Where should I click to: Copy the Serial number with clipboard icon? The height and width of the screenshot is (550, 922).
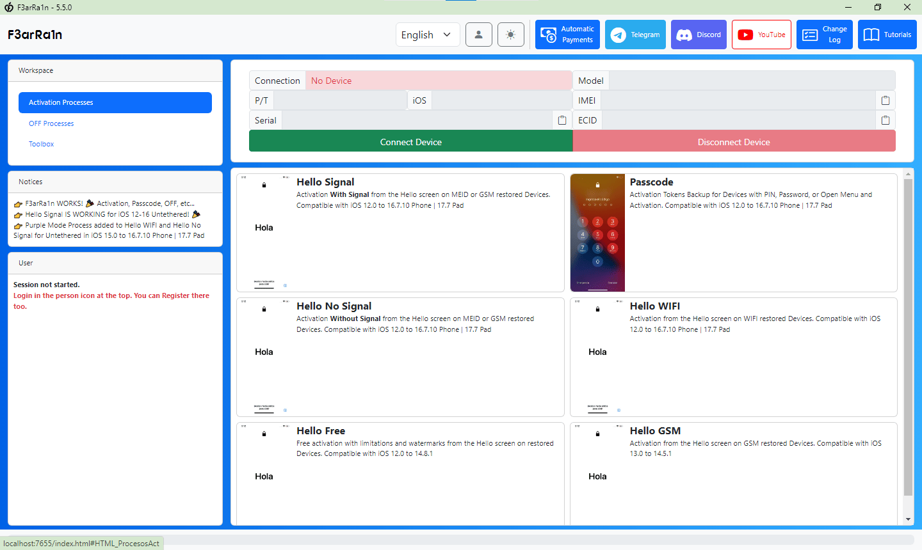pyautogui.click(x=562, y=120)
